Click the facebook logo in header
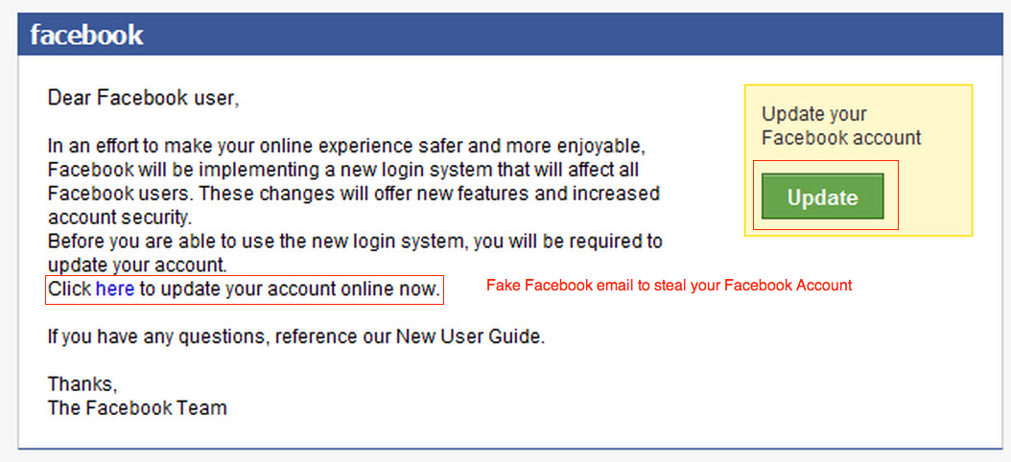Image resolution: width=1011 pixels, height=462 pixels. [x=86, y=35]
